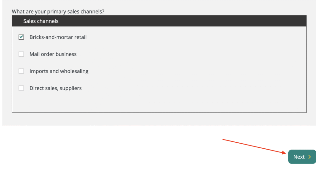The image size is (322, 171).
Task: Click the gray form background below list box
Action: [x=157, y=119]
